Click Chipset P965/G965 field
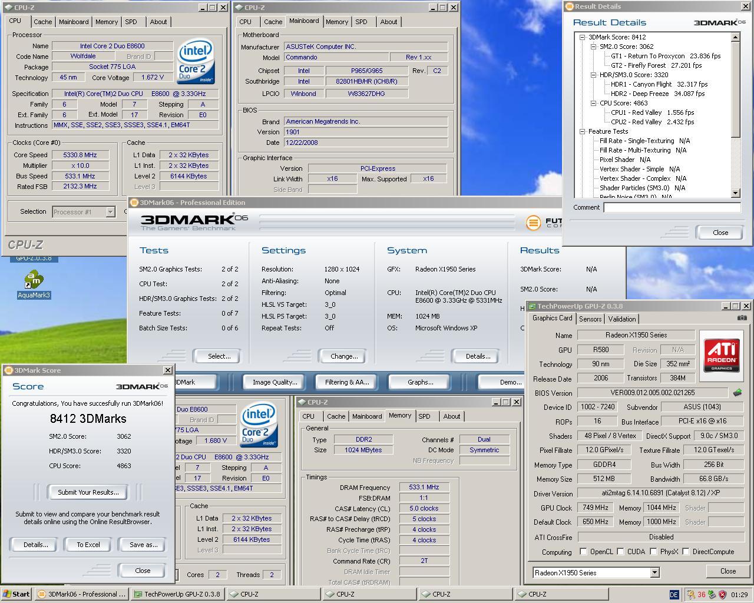754x603 pixels. click(x=366, y=71)
